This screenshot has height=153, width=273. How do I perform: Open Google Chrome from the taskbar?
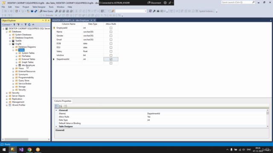click(x=29, y=150)
